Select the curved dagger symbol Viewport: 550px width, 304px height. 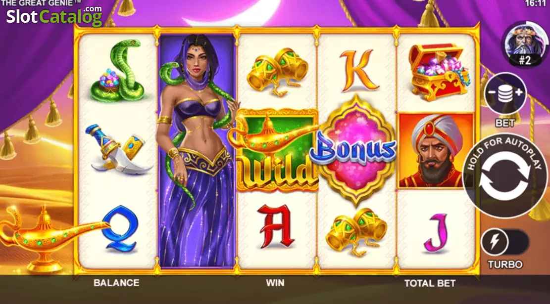point(117,149)
